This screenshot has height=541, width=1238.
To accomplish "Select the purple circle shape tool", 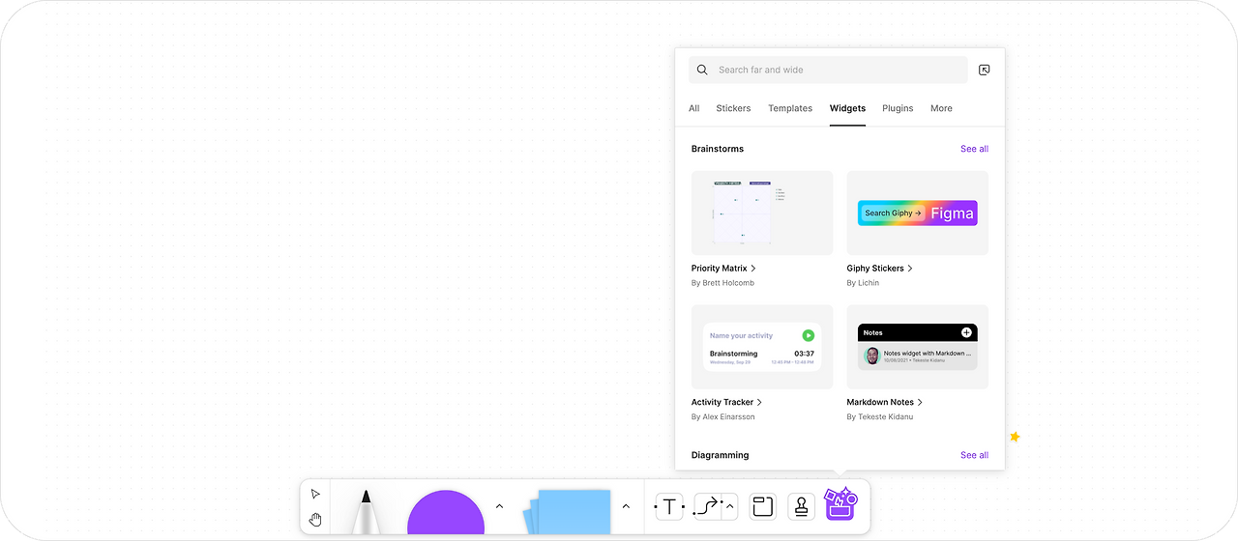I will [x=446, y=512].
